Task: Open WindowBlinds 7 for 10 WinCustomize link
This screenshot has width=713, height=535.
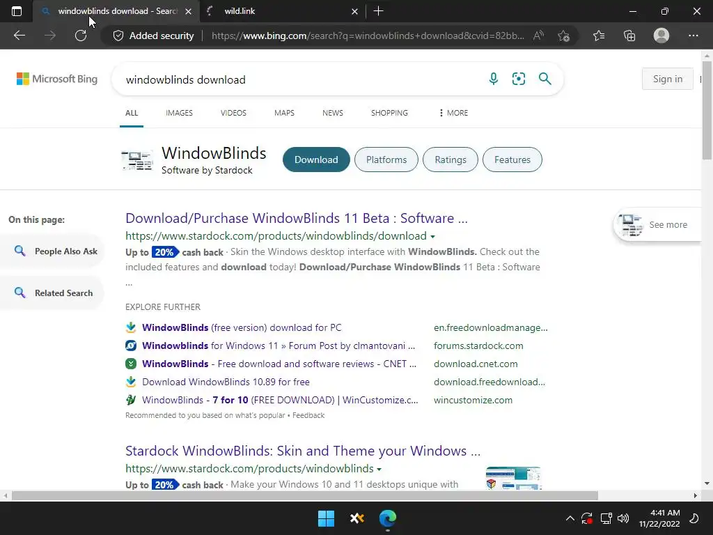Action: pos(280,401)
